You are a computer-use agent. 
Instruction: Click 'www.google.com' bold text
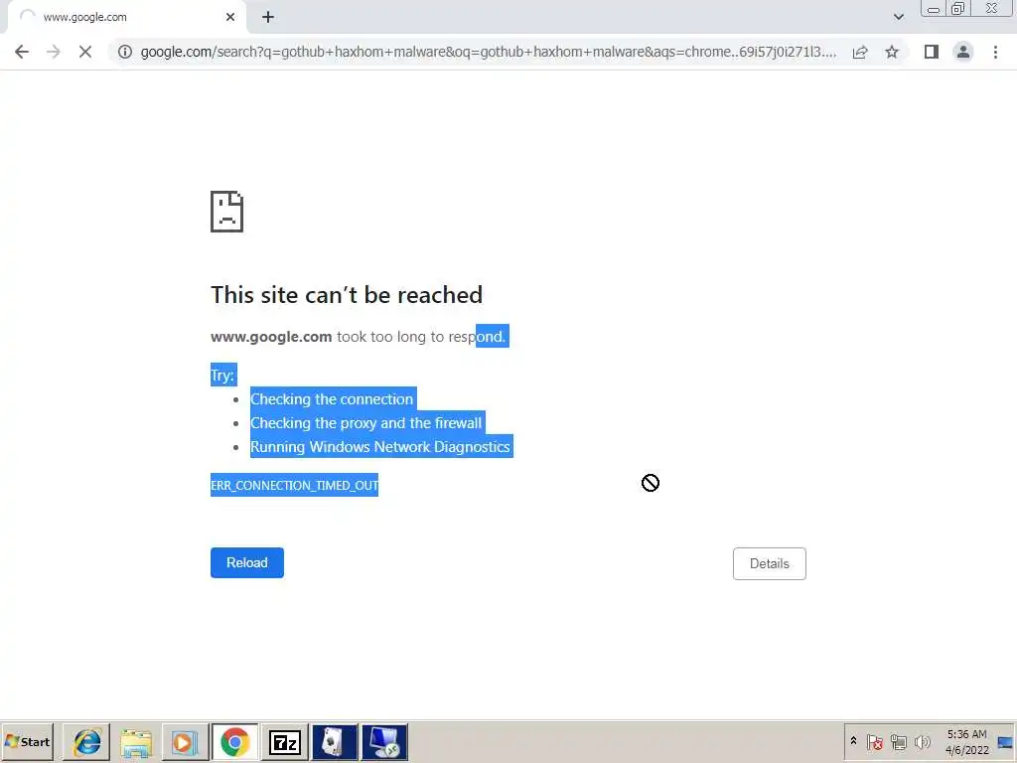tap(271, 337)
